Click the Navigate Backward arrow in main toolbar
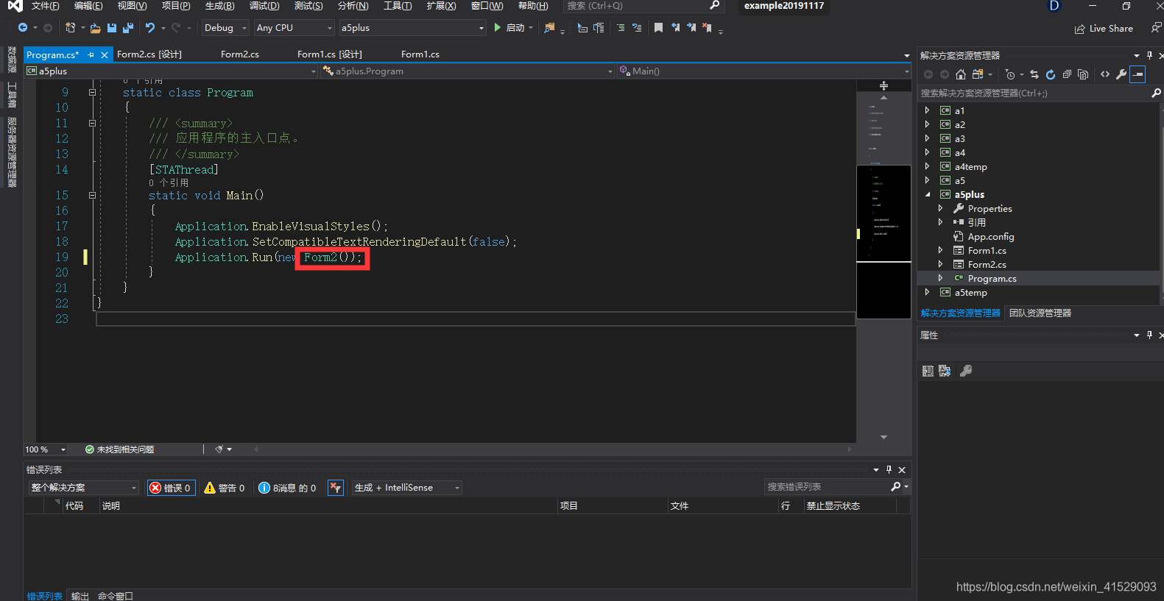 23,28
